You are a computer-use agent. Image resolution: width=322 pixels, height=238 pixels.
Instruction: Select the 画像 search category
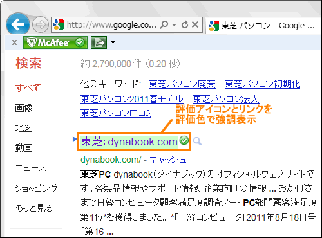click(x=24, y=108)
